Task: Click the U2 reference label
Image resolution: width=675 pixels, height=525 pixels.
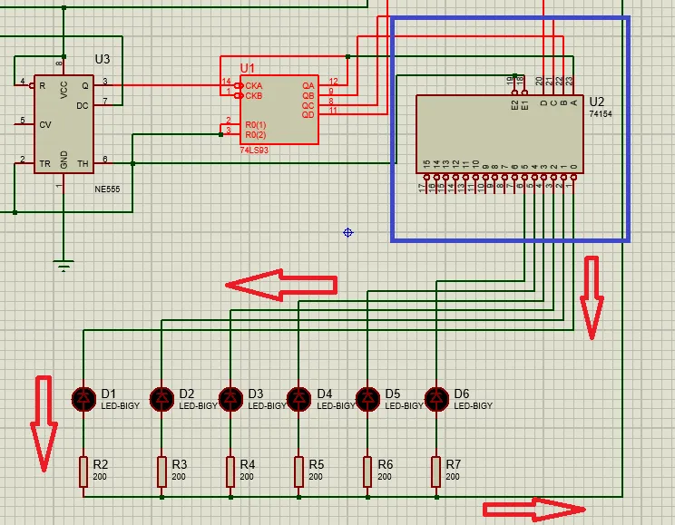Action: [x=597, y=102]
